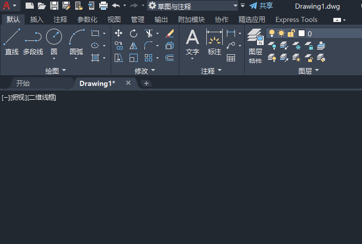Click the Leader annotation icon
This screenshot has width=362, height=244.
pos(231,46)
